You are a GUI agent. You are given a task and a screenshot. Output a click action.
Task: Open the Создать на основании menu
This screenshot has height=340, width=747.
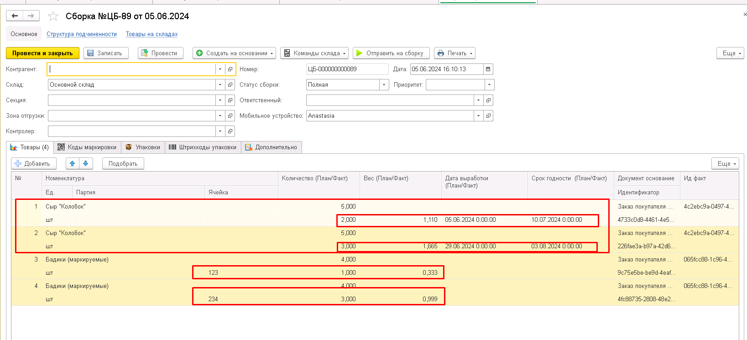[x=235, y=53]
